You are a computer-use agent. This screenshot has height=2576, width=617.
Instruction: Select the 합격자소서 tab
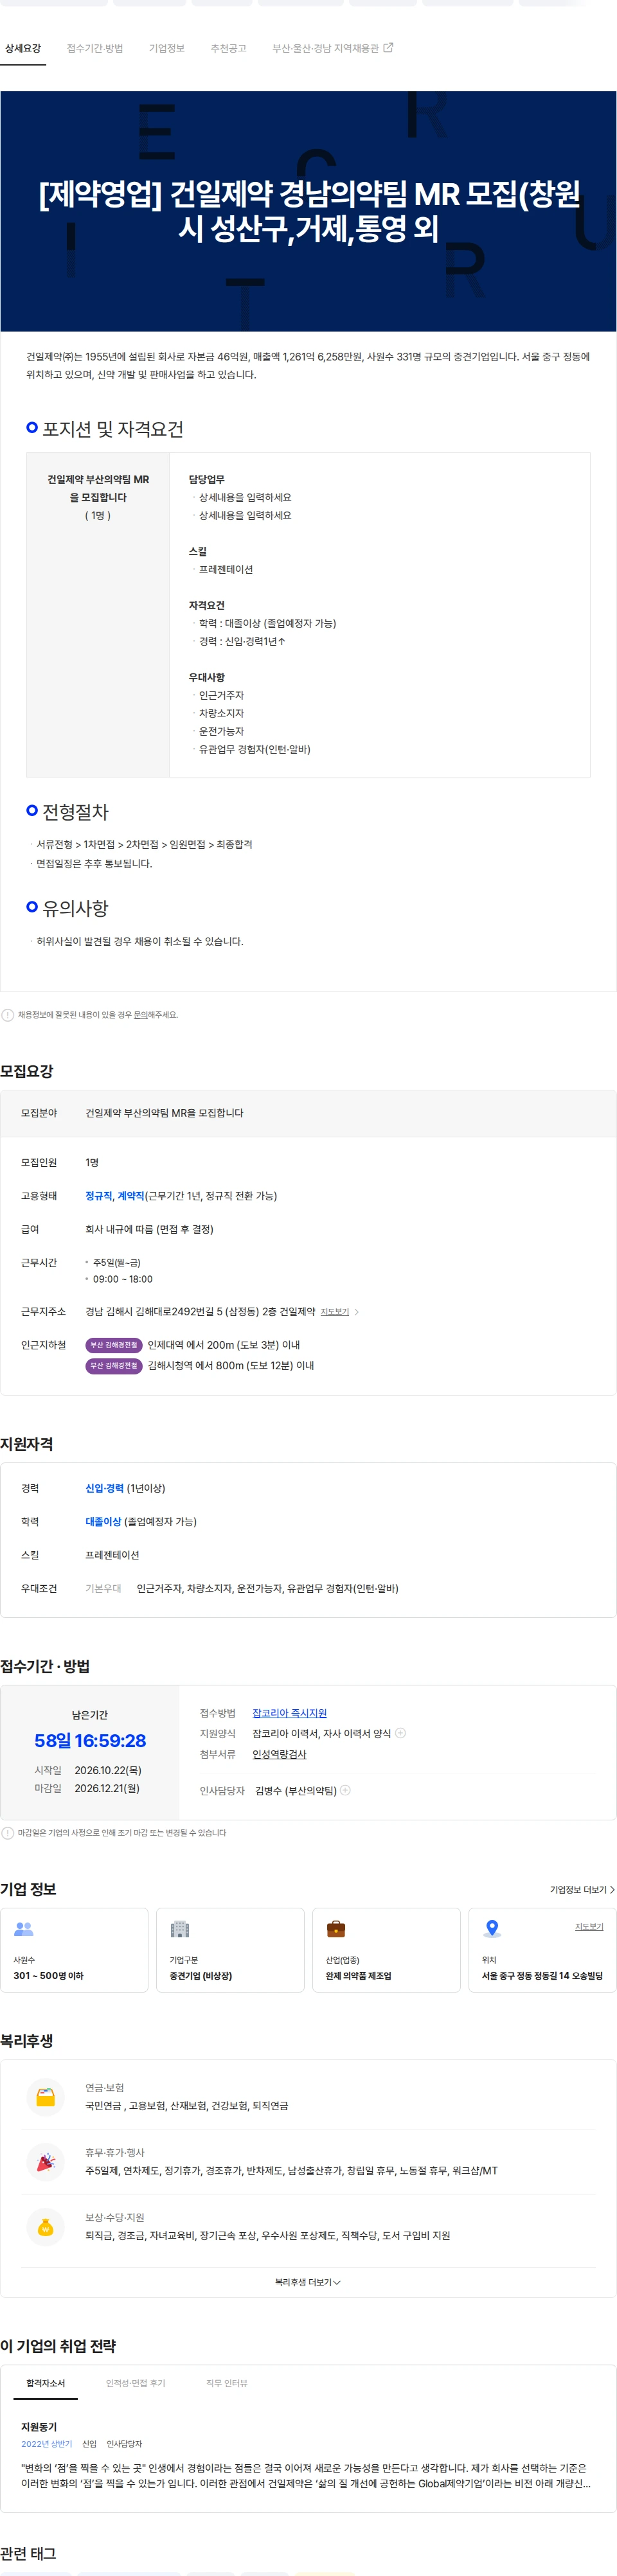coord(45,2383)
